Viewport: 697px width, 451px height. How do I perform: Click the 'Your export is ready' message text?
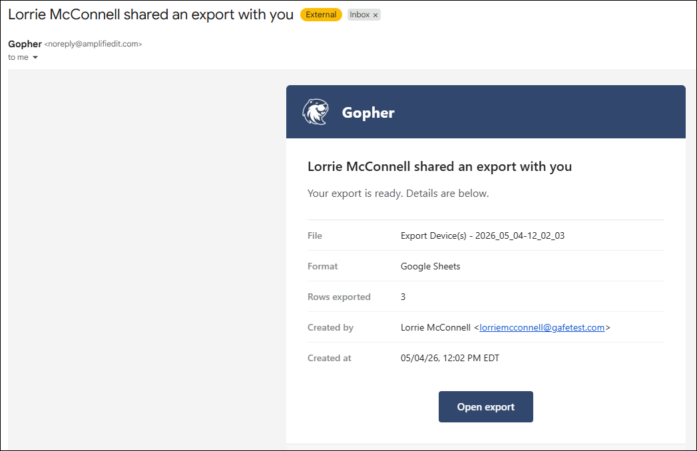[x=398, y=194]
